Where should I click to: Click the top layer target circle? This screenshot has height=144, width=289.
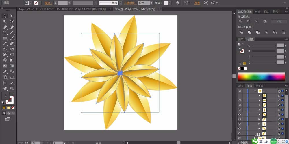(279, 91)
